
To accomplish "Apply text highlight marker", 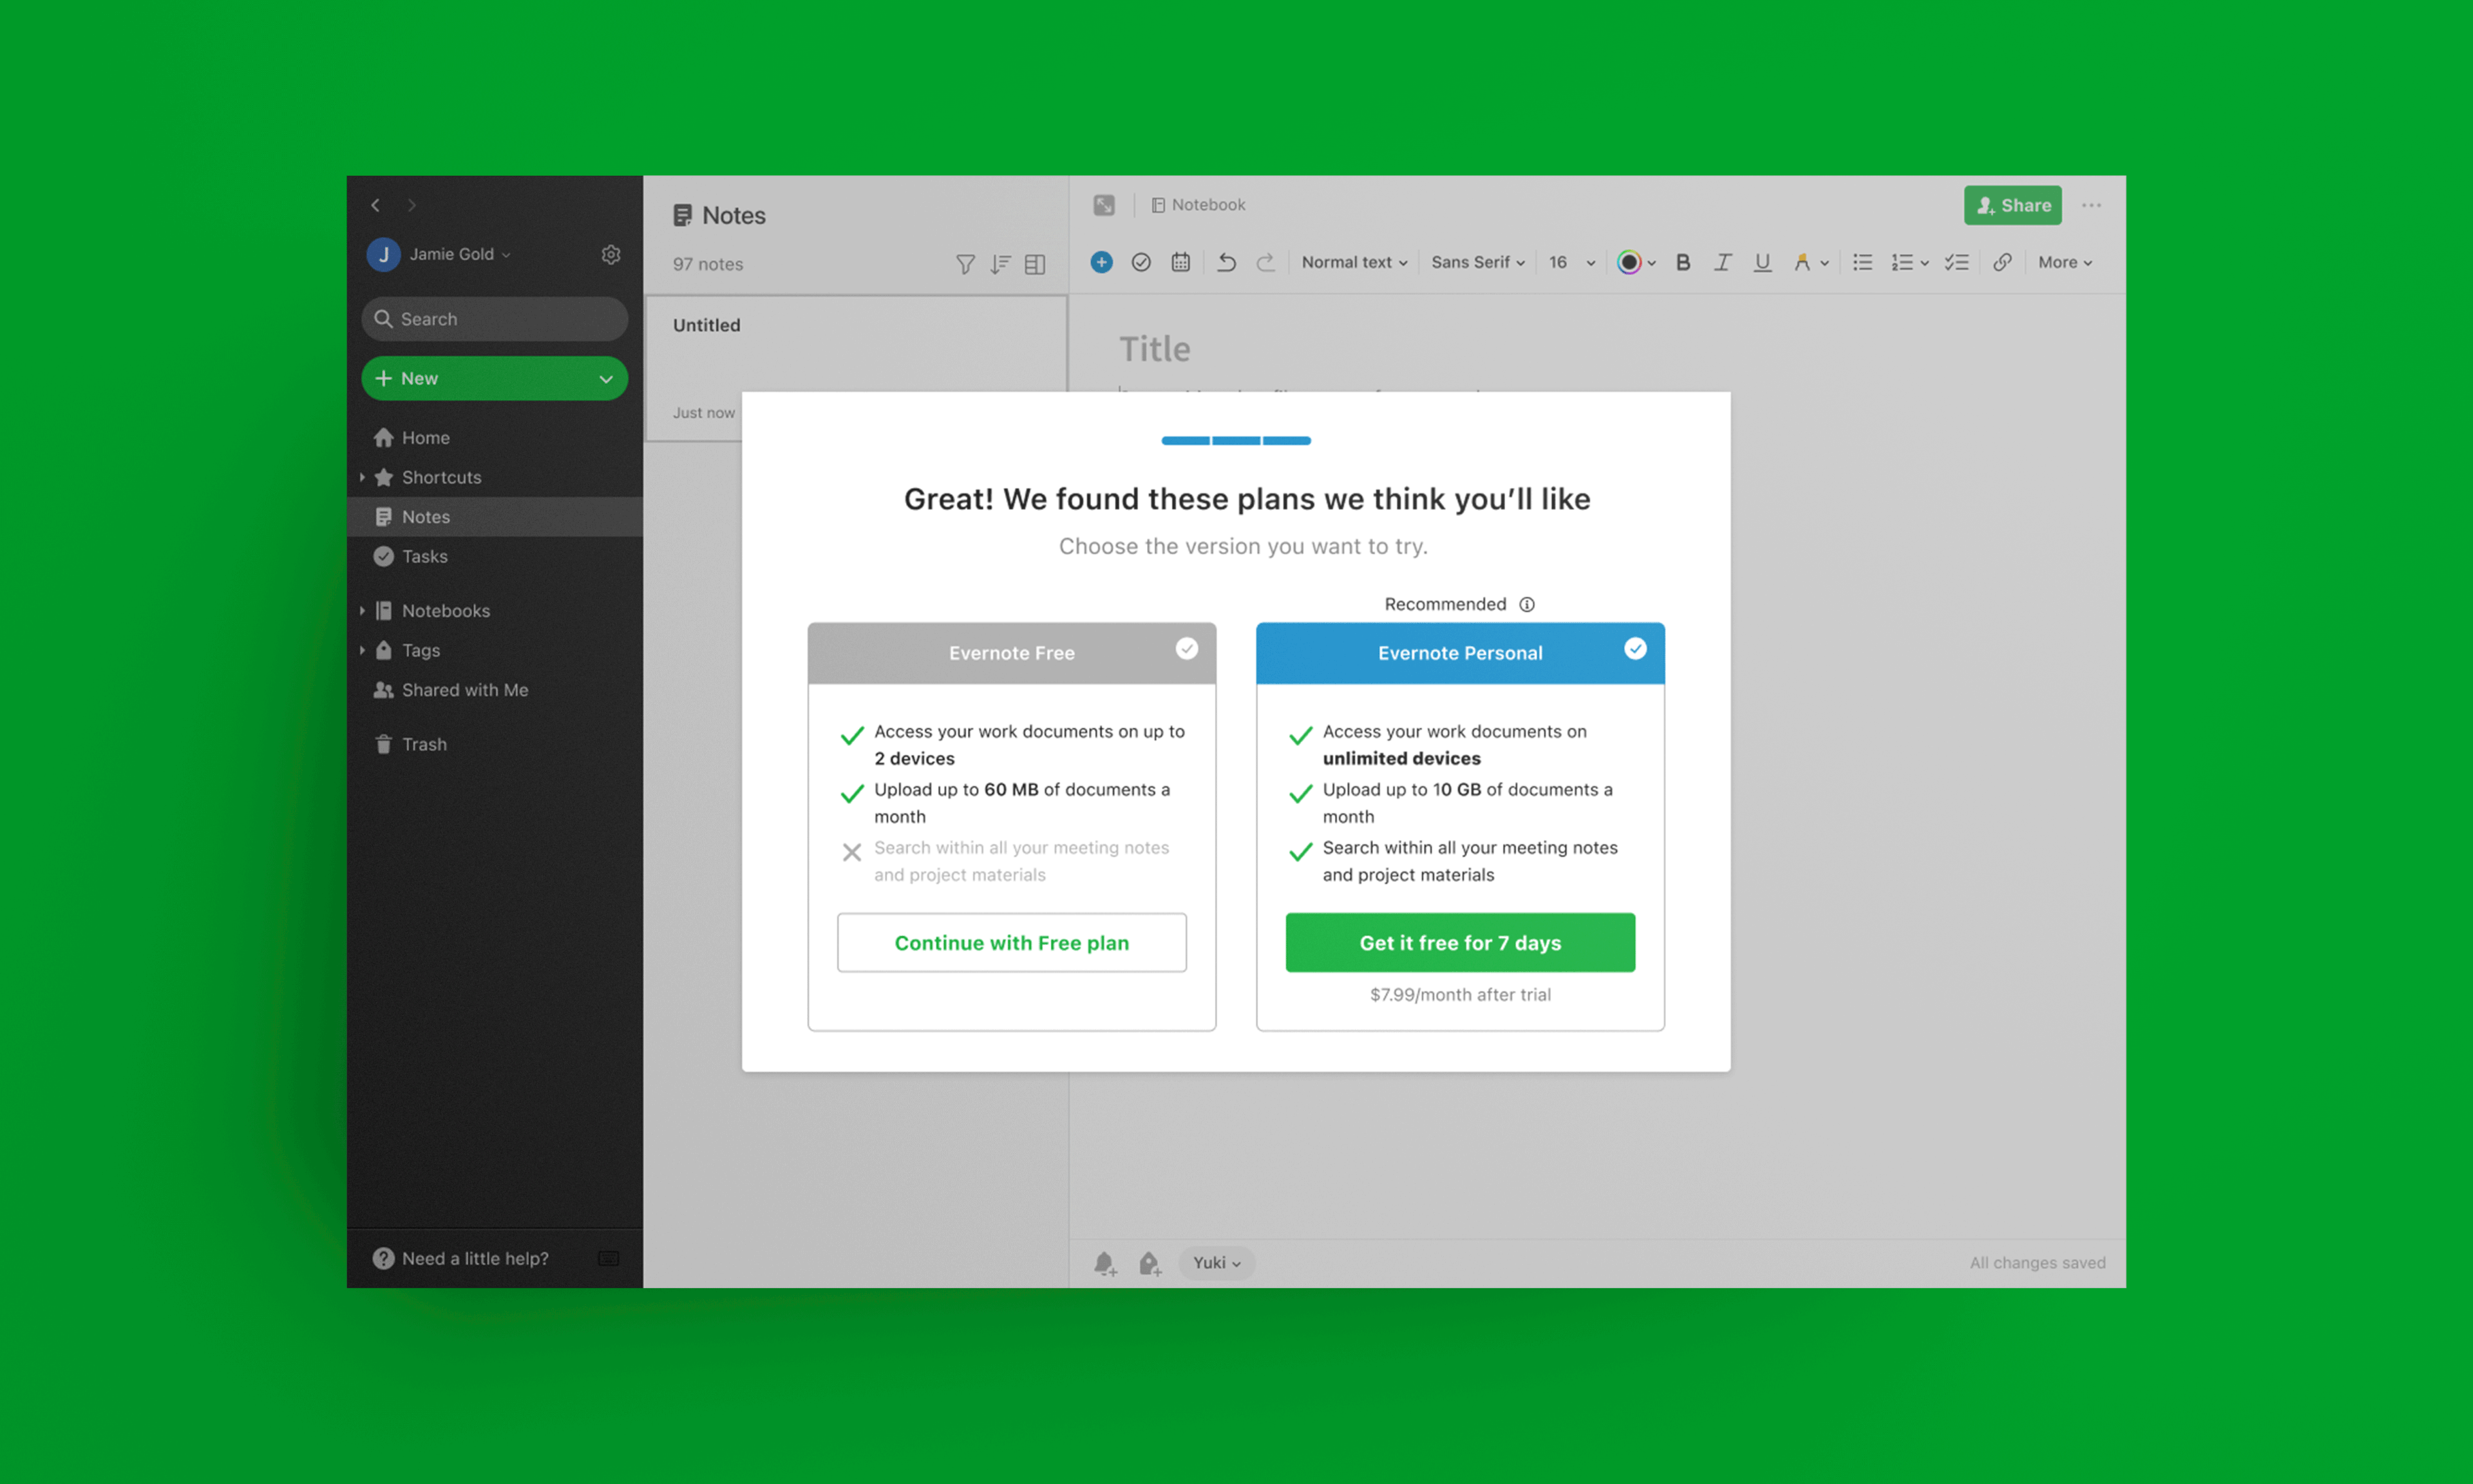I will 1801,262.
